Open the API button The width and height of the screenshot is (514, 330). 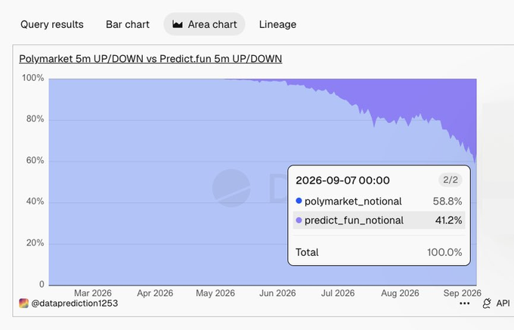click(x=496, y=304)
